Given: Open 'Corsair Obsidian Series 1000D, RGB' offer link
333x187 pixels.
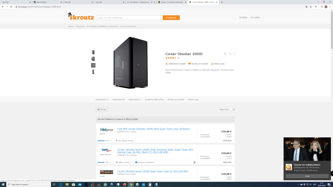Looking at the screenshot, I should click(x=155, y=151).
